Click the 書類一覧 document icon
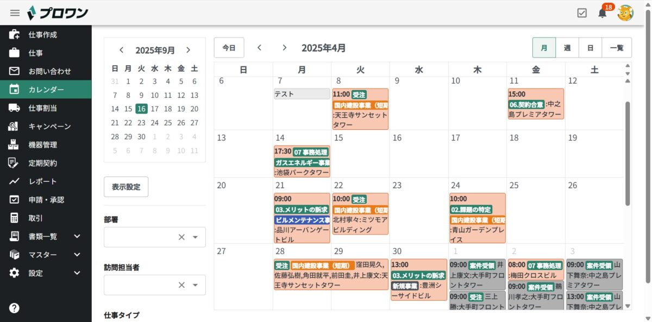The height and width of the screenshot is (322, 652). (x=14, y=236)
